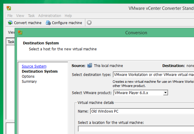The image size is (194, 134).
Task: Open the Task menu
Action: point(31,16)
